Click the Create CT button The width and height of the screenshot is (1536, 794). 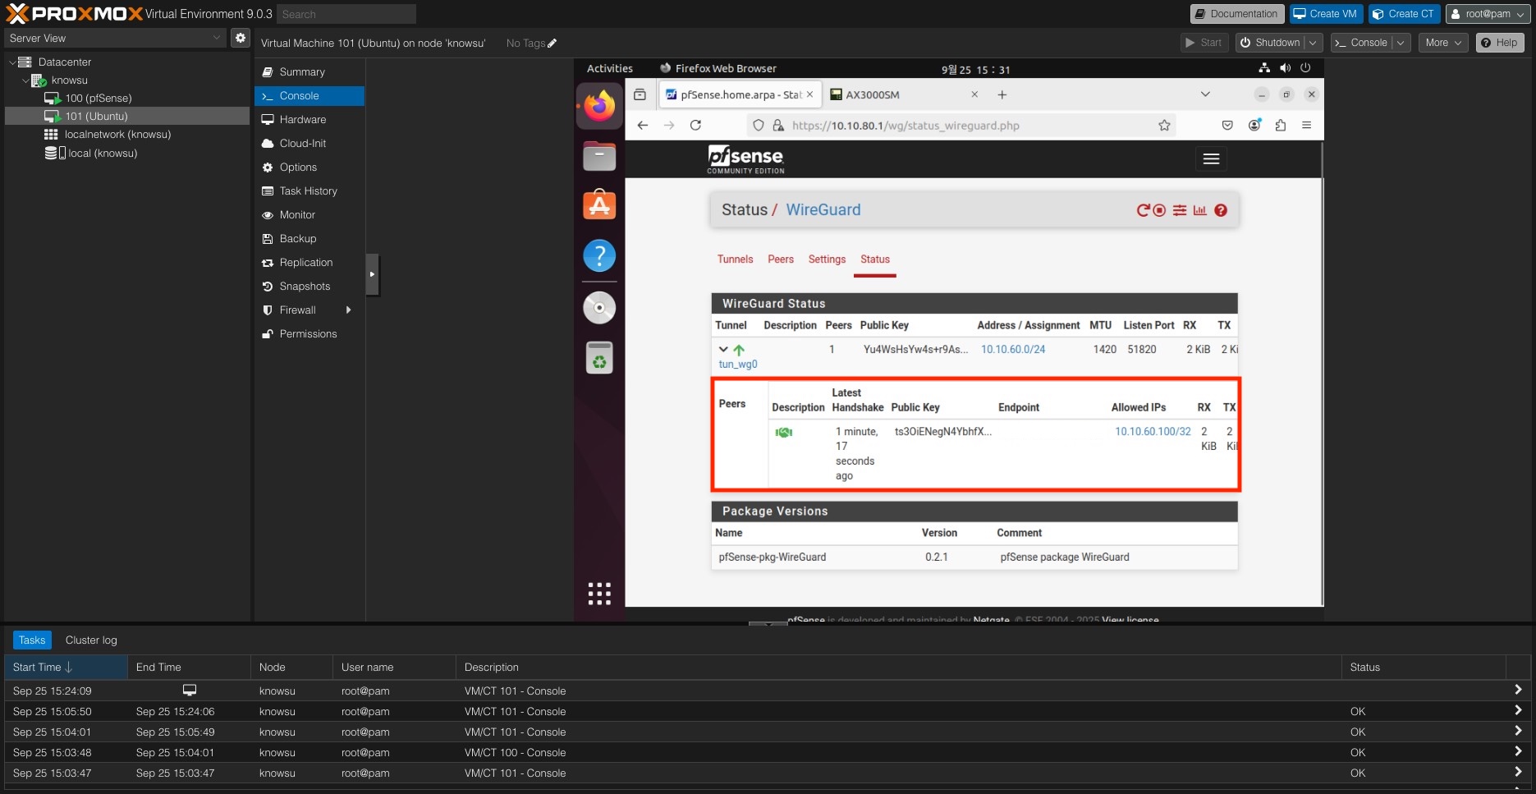[1404, 14]
